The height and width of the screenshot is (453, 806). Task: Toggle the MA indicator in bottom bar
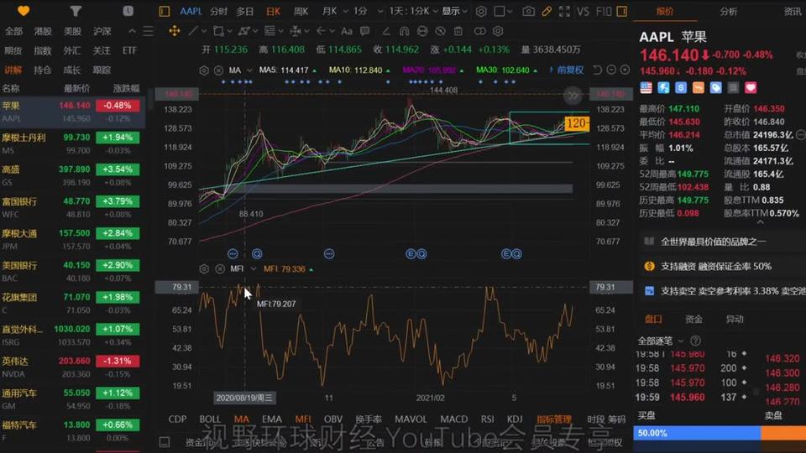tap(241, 419)
